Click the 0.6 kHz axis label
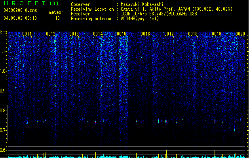This screenshot has width=249, height=158. 4,150
